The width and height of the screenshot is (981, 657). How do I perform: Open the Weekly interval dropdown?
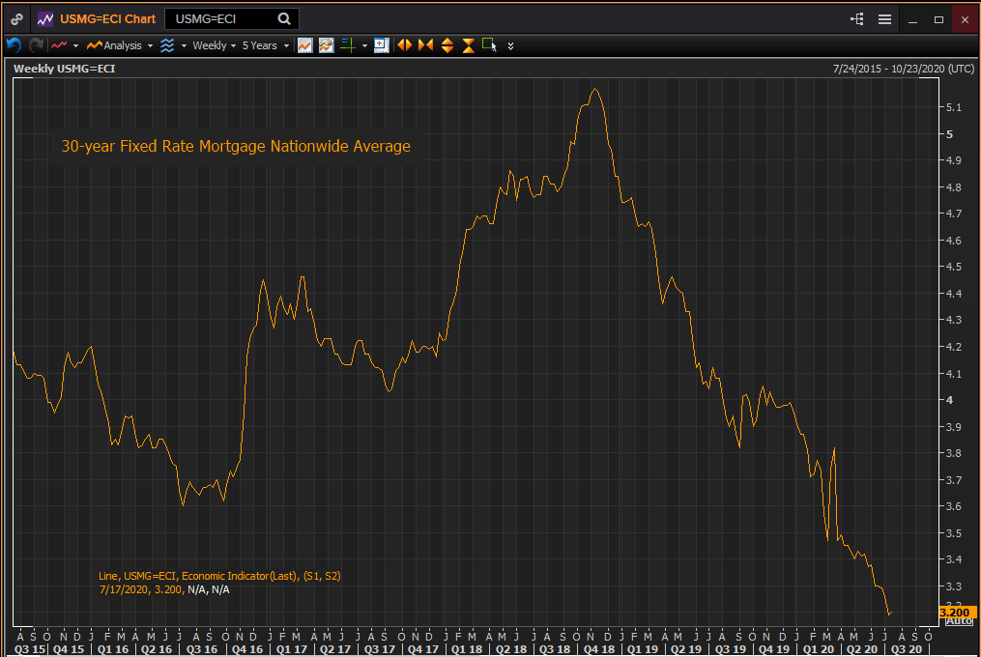coord(214,45)
